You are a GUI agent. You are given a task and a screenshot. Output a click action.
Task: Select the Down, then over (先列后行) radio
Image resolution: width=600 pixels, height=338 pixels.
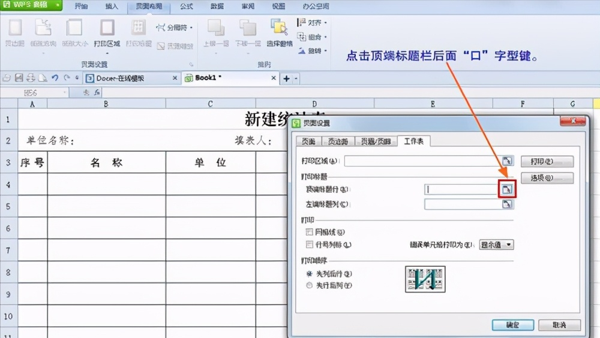309,274
